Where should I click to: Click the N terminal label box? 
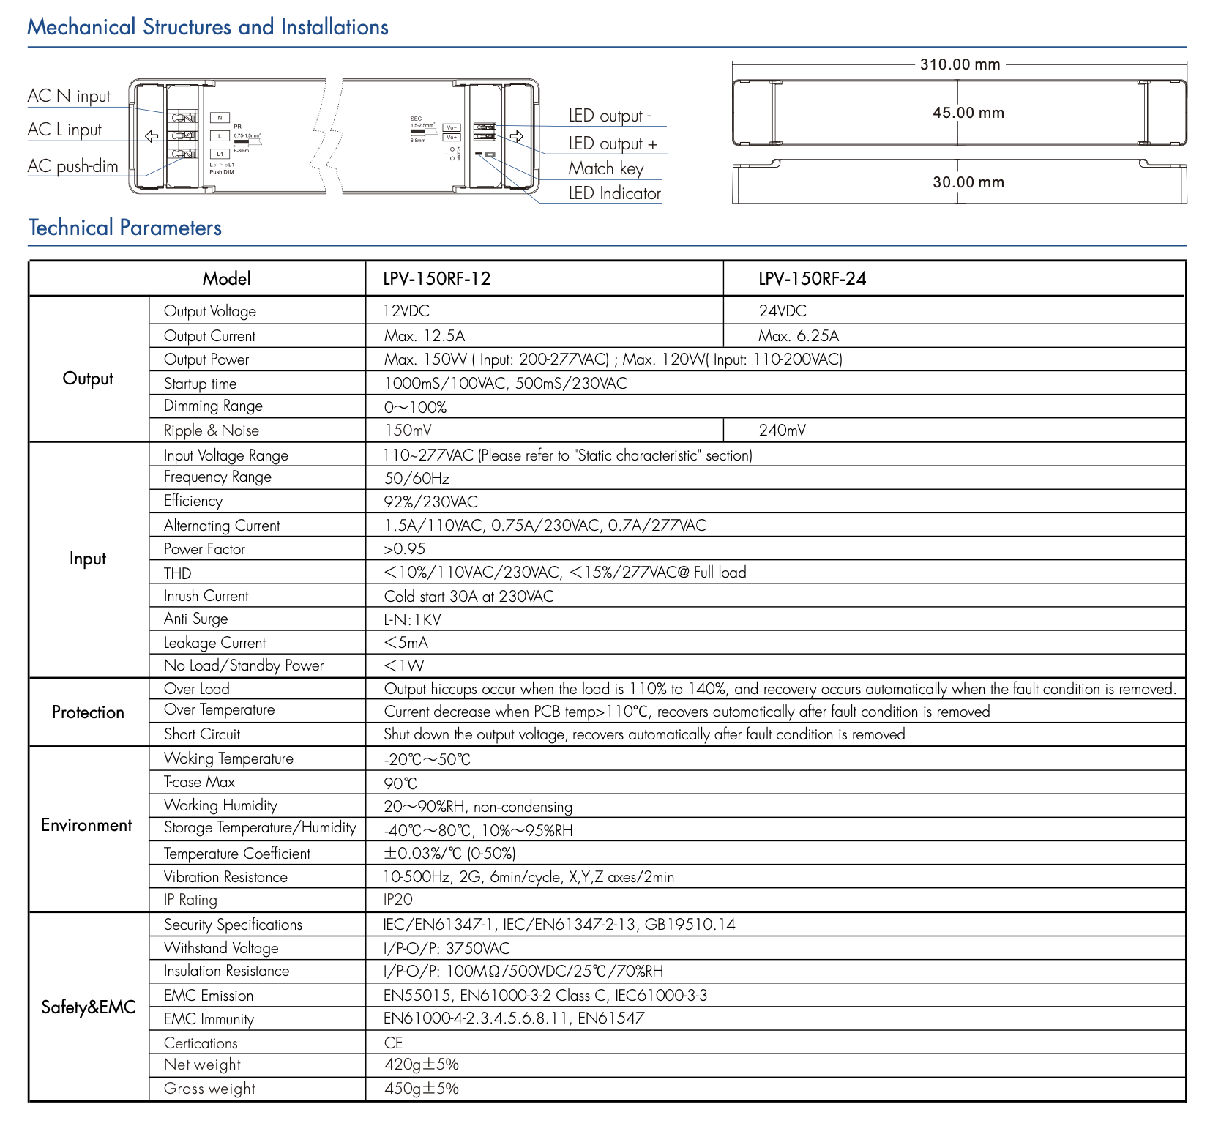pos(220,118)
